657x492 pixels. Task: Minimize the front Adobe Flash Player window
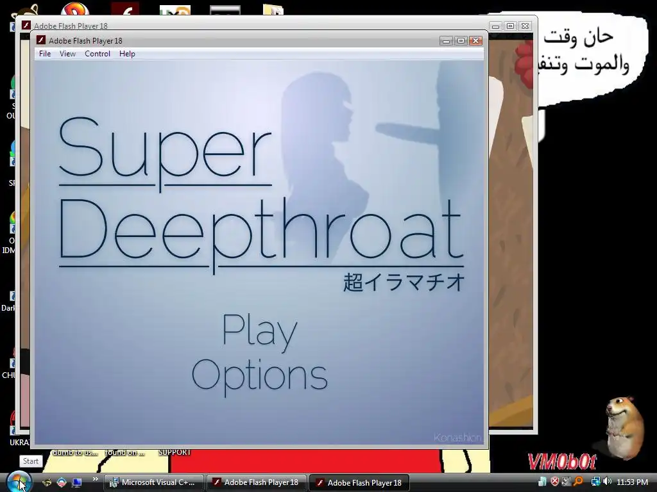(x=446, y=40)
